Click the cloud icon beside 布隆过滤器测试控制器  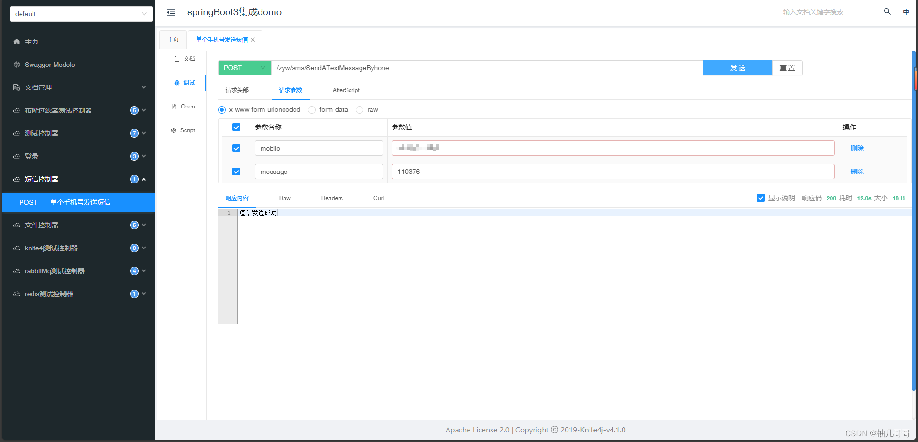pyautogui.click(x=17, y=110)
